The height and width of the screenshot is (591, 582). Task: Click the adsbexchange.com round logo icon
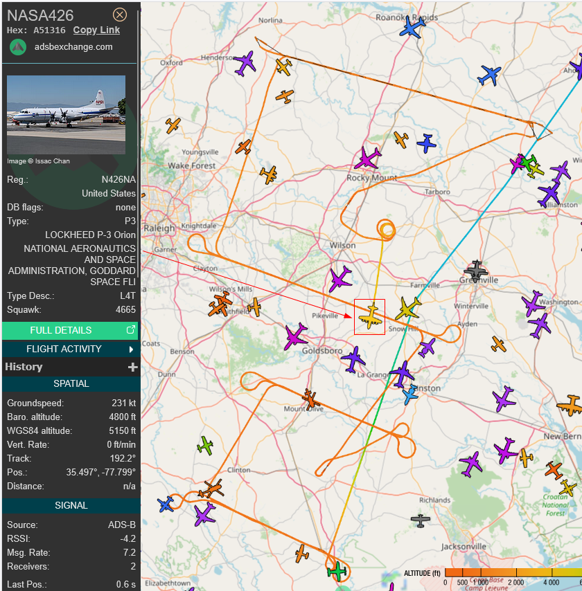(18, 47)
